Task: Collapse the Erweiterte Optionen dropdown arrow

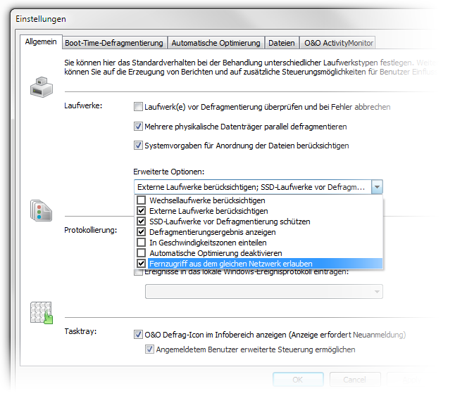Action: [377, 187]
